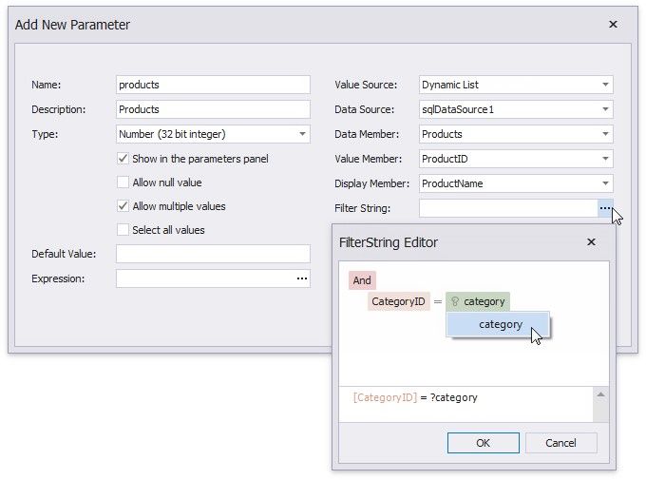Toggle the Allow multiple values checkbox
The width and height of the screenshot is (646, 480).
point(123,206)
